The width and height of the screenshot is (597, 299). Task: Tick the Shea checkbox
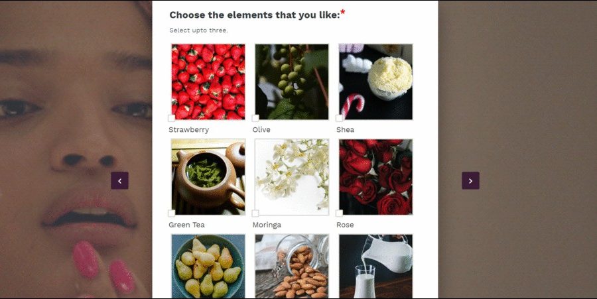click(x=339, y=118)
